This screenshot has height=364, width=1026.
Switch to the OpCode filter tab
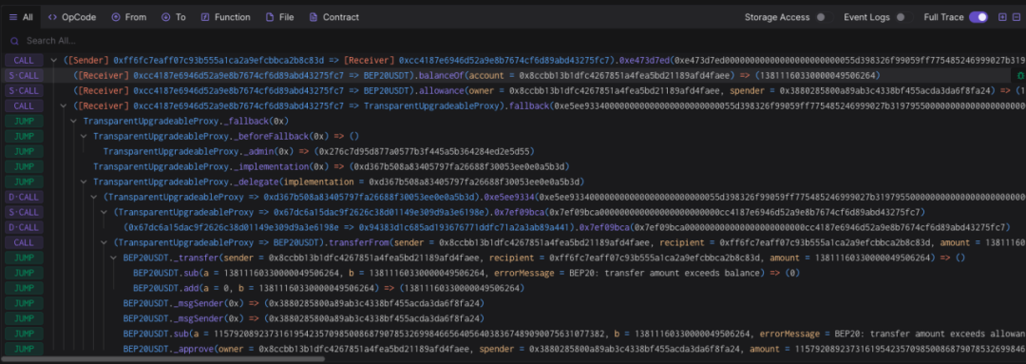(72, 17)
